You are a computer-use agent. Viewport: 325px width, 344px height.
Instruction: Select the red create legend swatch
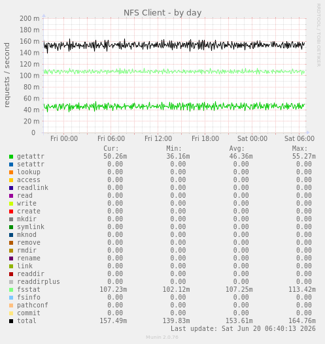11,211
